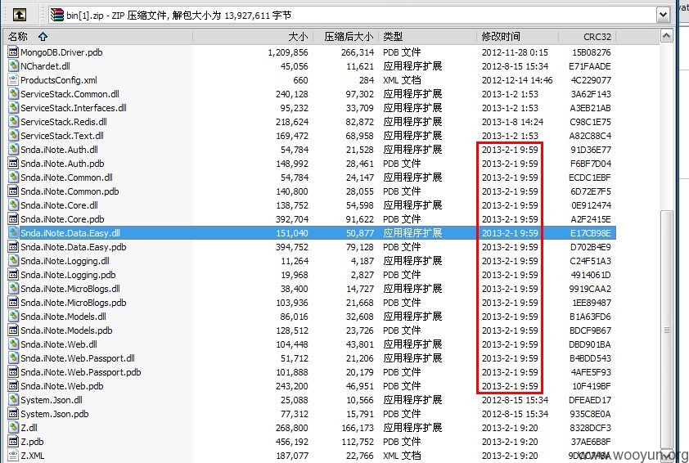Select the NChardet.dll file name
The width and height of the screenshot is (689, 463).
tap(45, 66)
